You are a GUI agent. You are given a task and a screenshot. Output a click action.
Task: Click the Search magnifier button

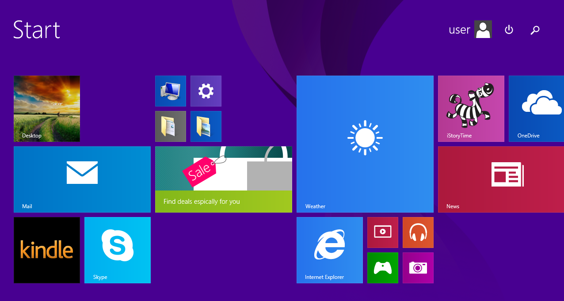[535, 30]
